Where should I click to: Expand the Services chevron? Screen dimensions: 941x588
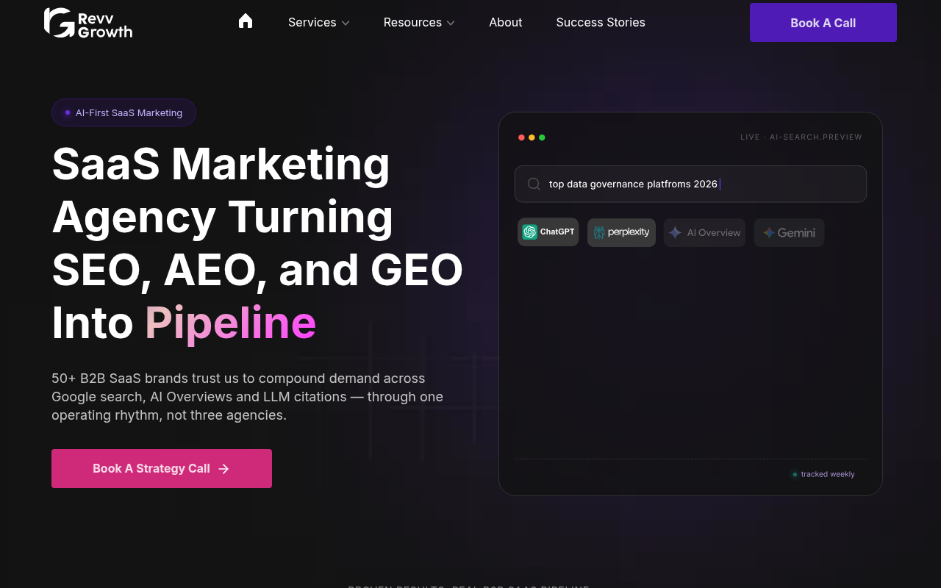[x=346, y=23]
